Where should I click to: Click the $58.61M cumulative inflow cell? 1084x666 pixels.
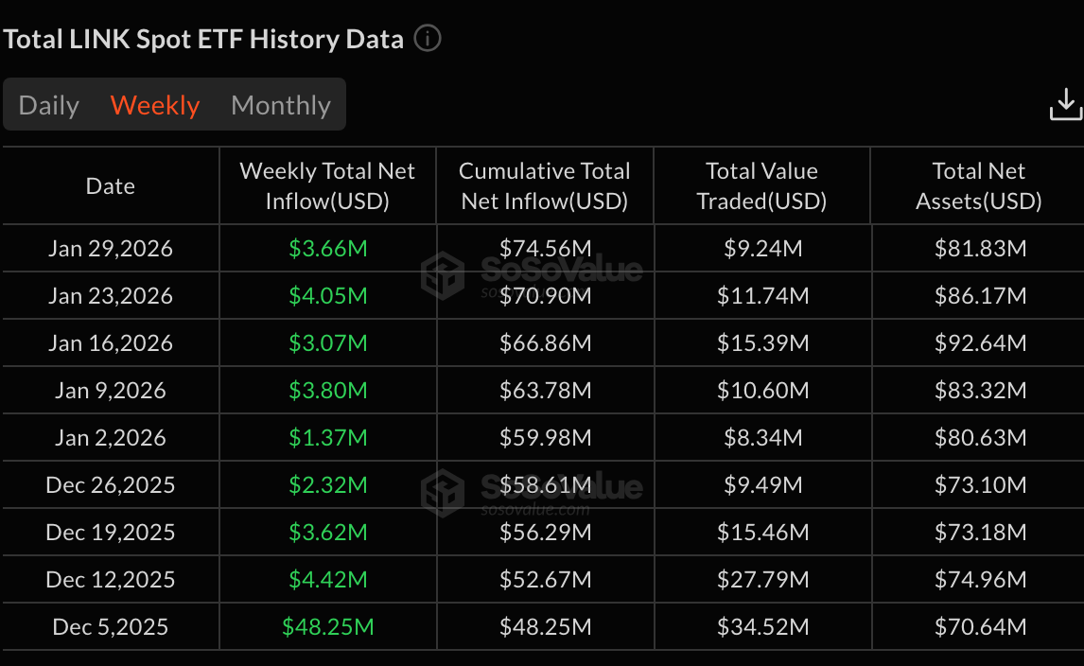[545, 484]
